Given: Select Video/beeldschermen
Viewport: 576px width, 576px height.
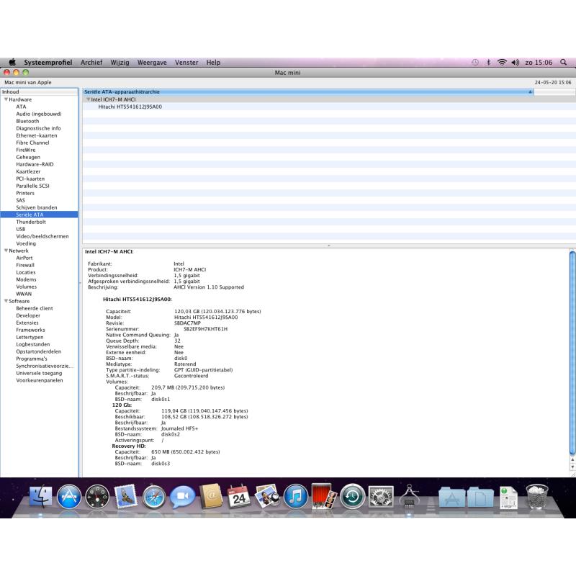Looking at the screenshot, I should tap(42, 236).
